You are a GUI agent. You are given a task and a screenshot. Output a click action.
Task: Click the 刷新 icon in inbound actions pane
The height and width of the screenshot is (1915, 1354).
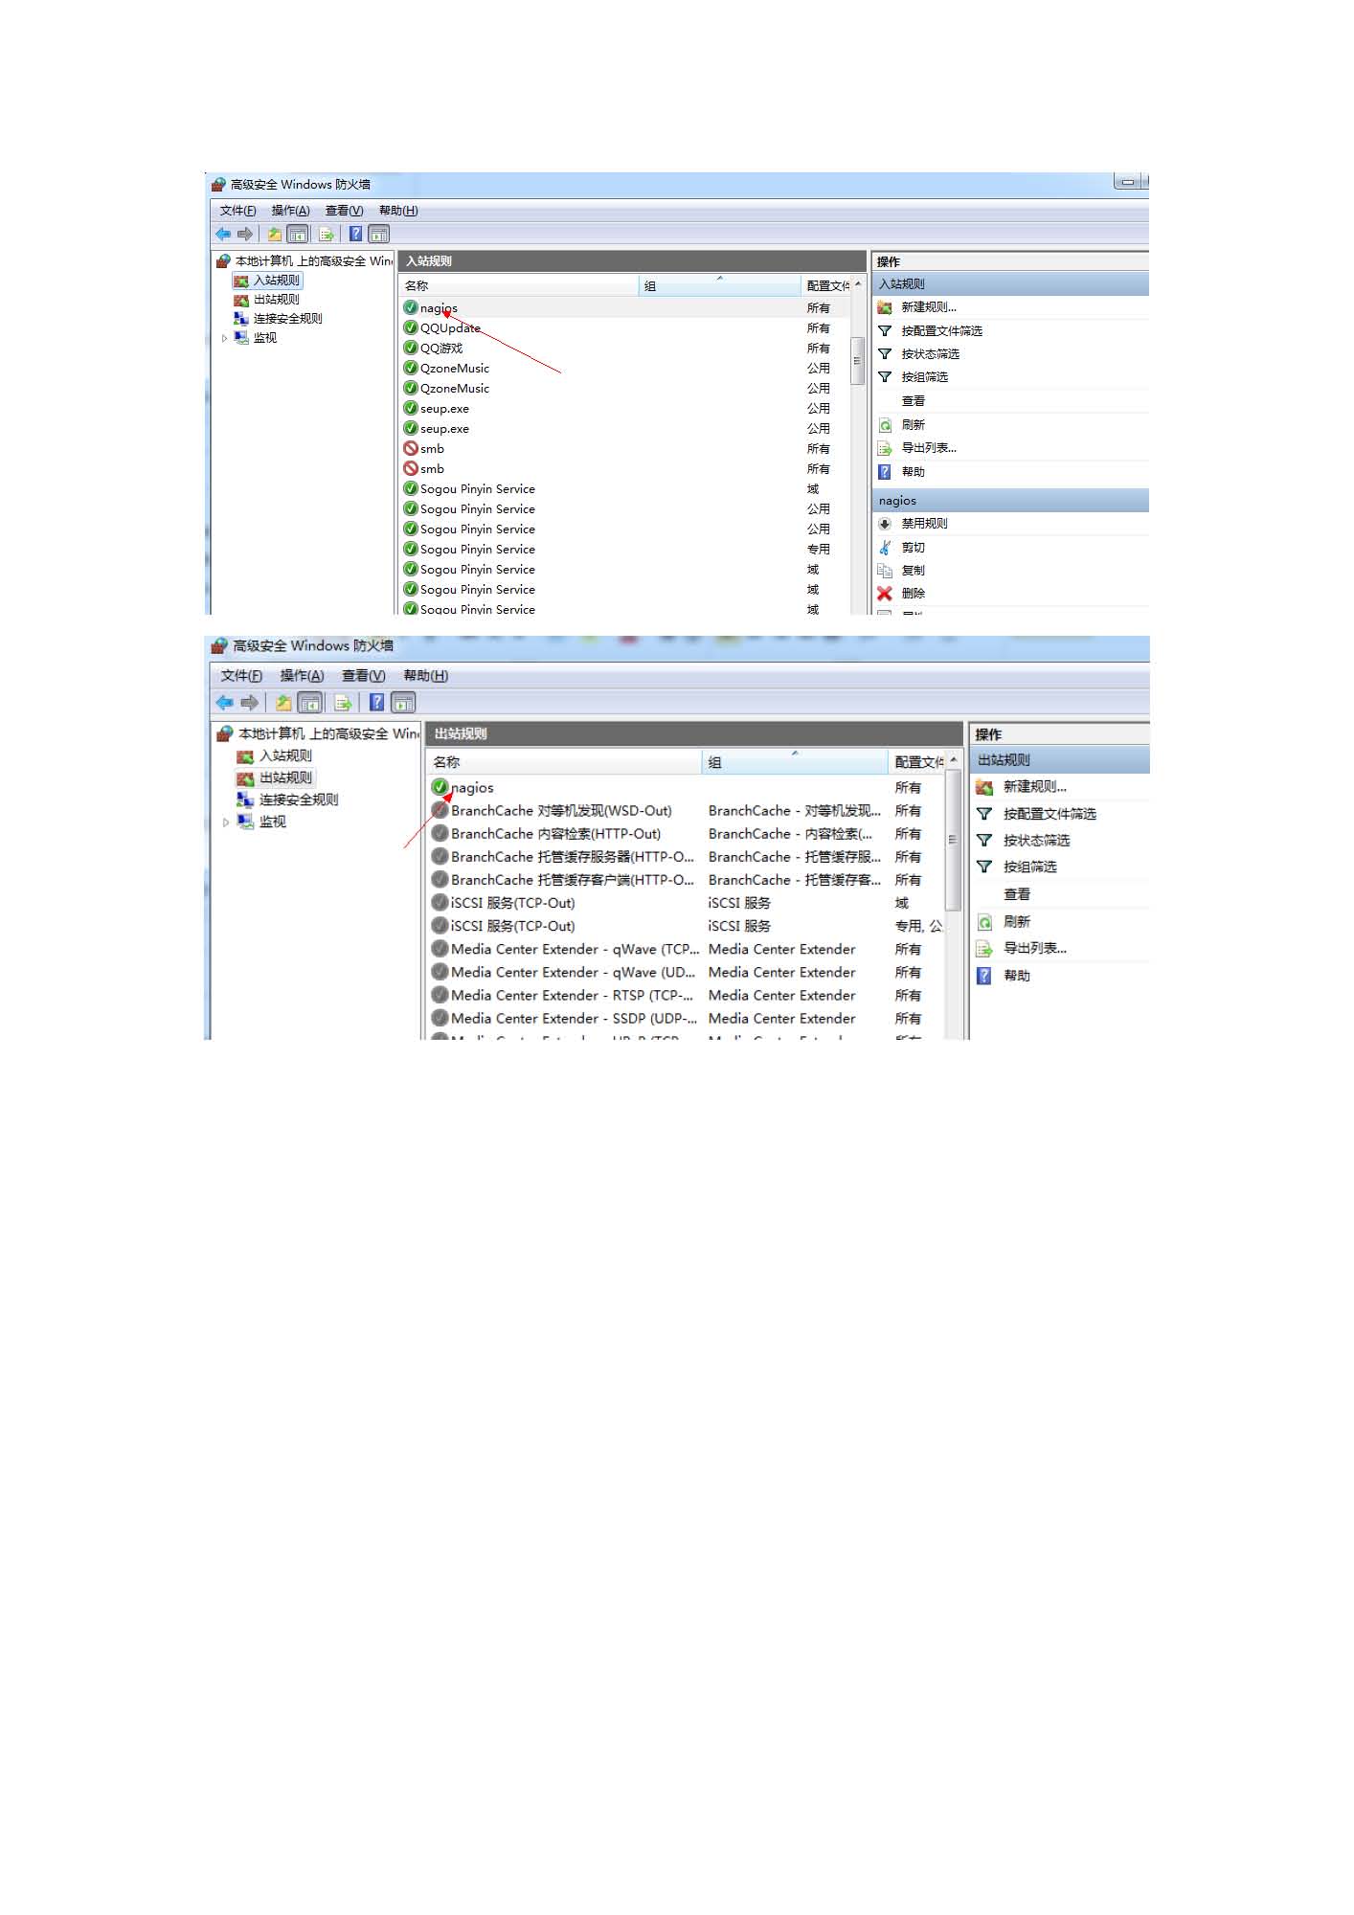click(885, 425)
